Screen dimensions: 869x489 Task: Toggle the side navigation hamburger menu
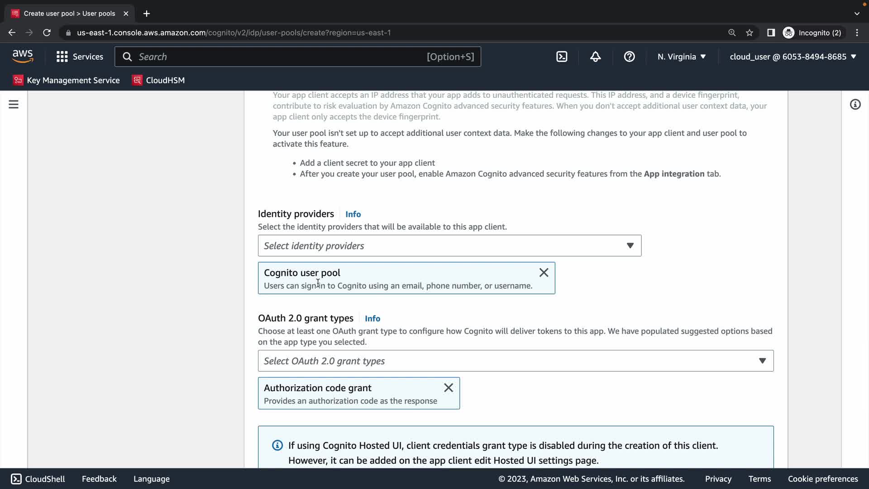(x=14, y=105)
